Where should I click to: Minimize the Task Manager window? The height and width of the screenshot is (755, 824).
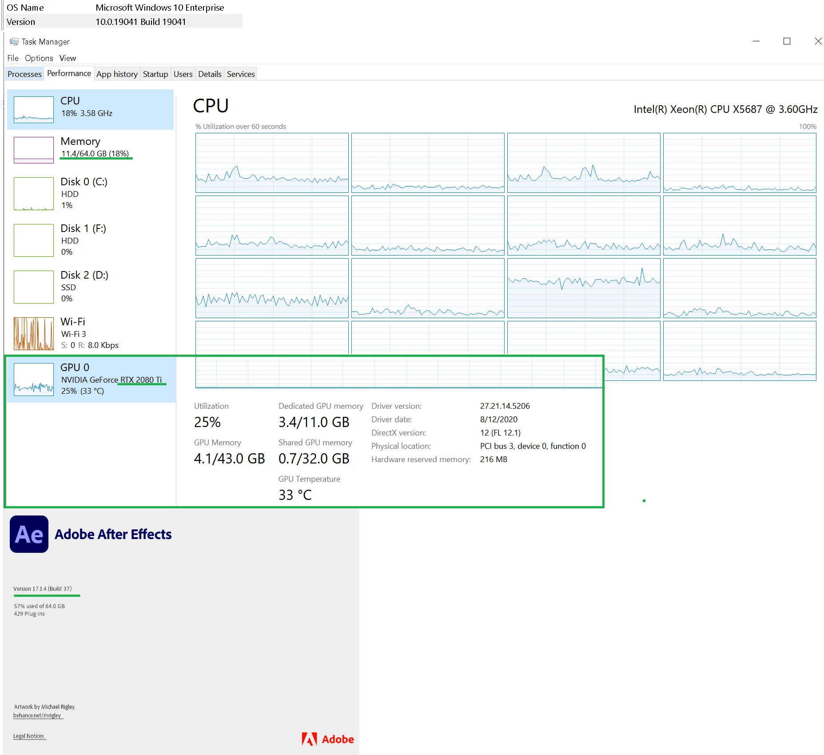point(756,41)
